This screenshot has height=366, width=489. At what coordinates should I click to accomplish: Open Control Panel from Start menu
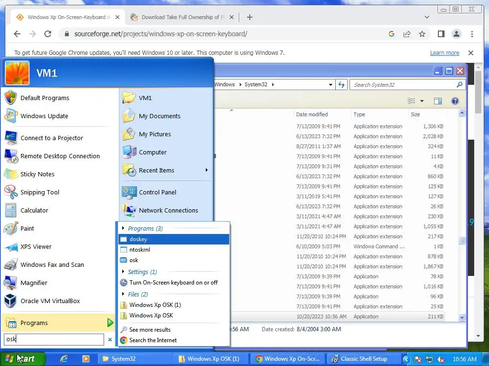click(158, 193)
